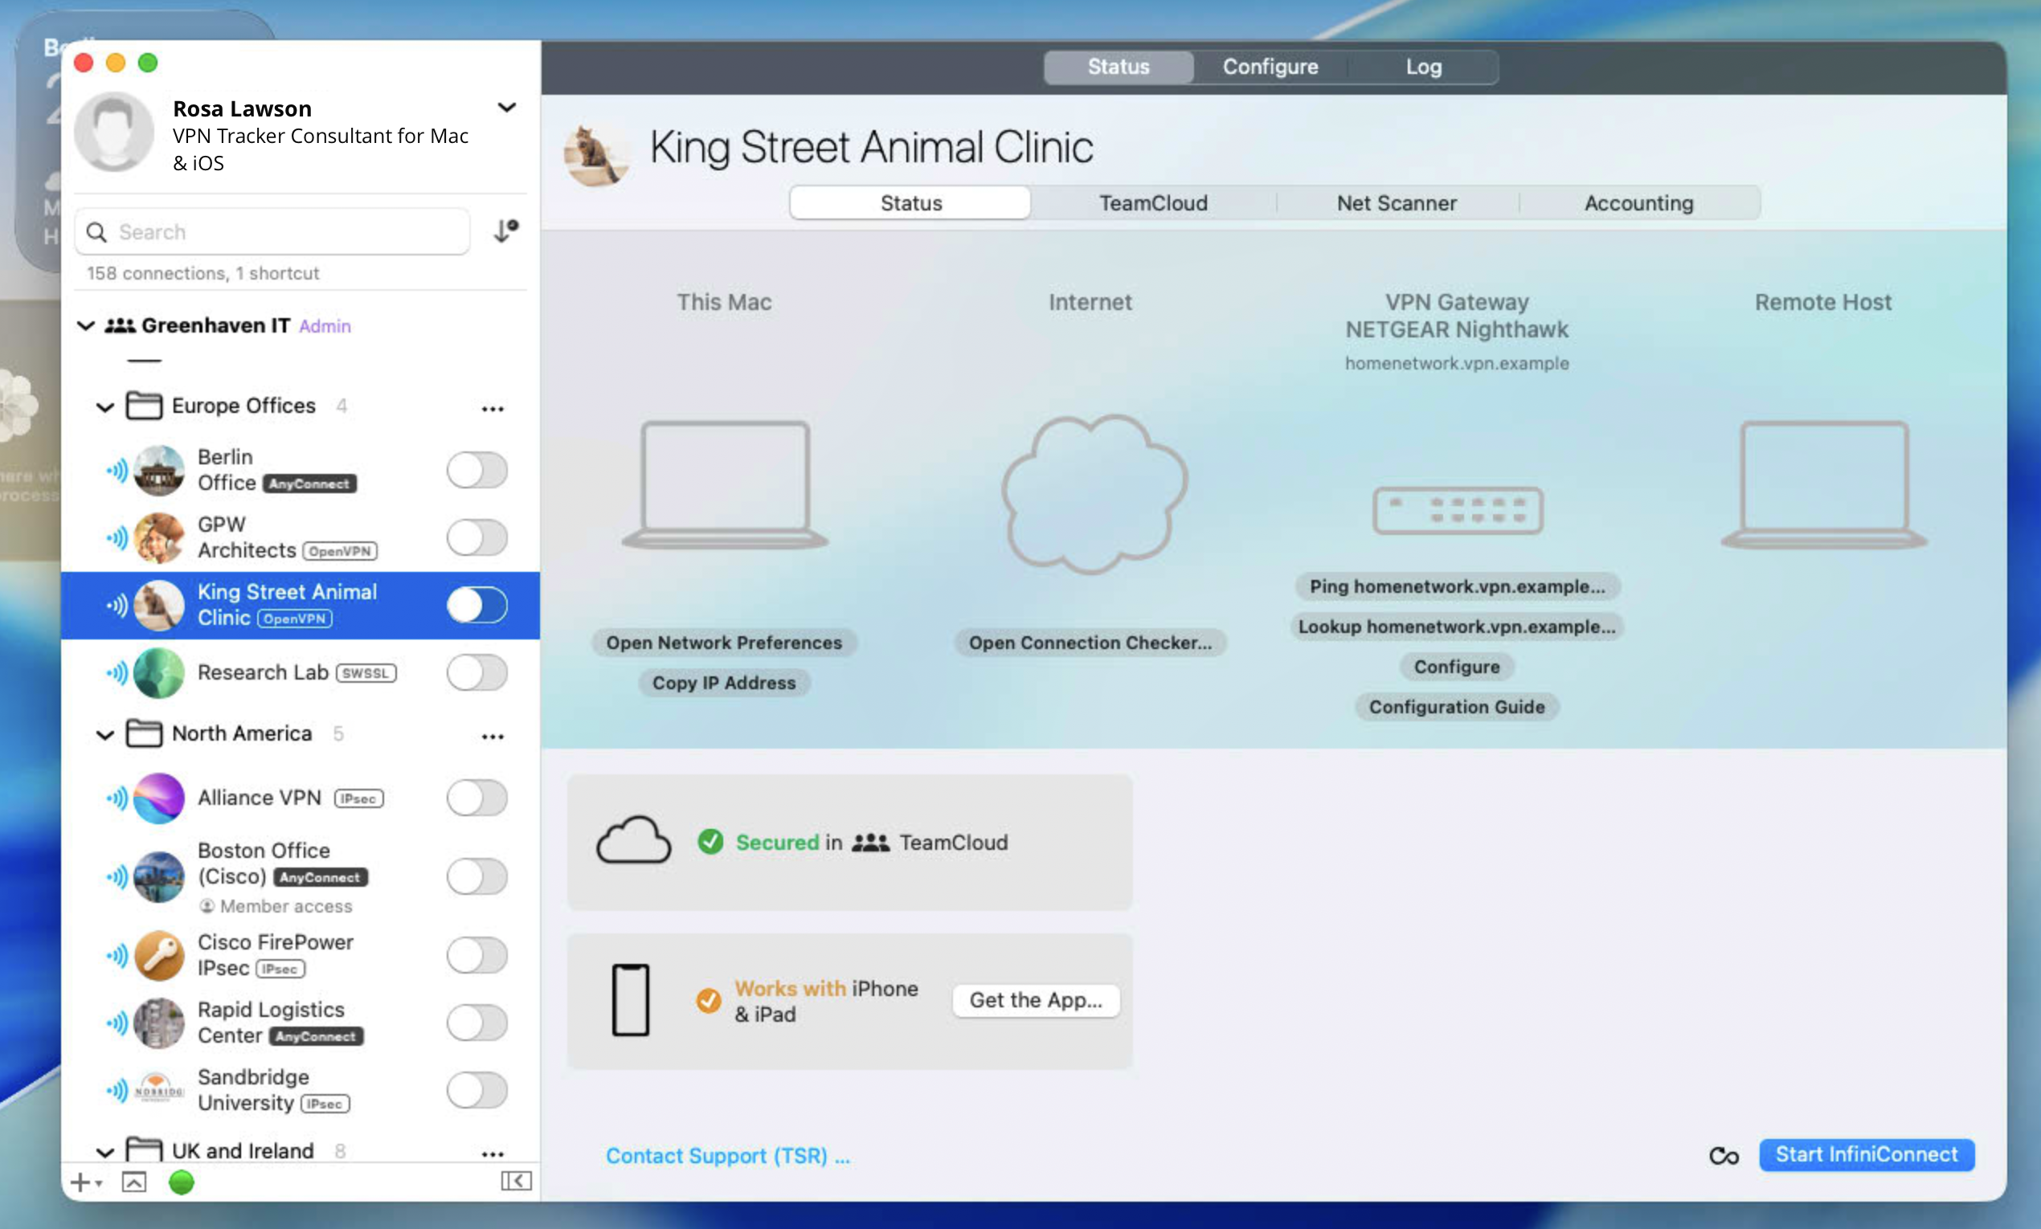Image resolution: width=2041 pixels, height=1229 pixels.
Task: Click the Cisco FirePower key icon
Action: click(x=158, y=955)
